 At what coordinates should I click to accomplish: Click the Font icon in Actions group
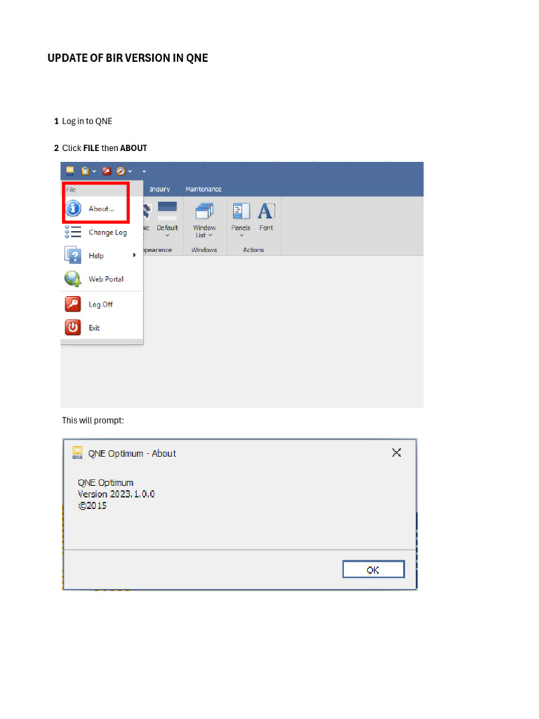tap(266, 211)
